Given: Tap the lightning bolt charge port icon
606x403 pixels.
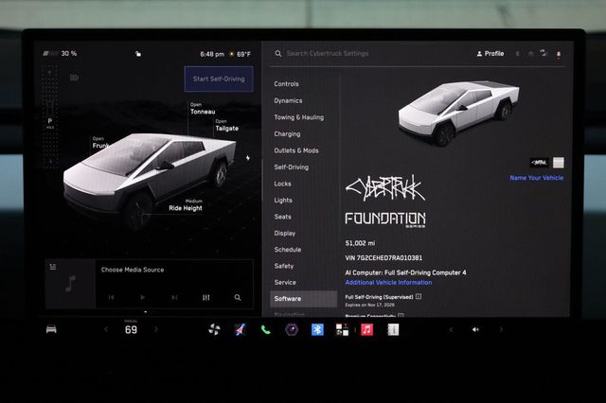Looking at the screenshot, I should tap(248, 158).
